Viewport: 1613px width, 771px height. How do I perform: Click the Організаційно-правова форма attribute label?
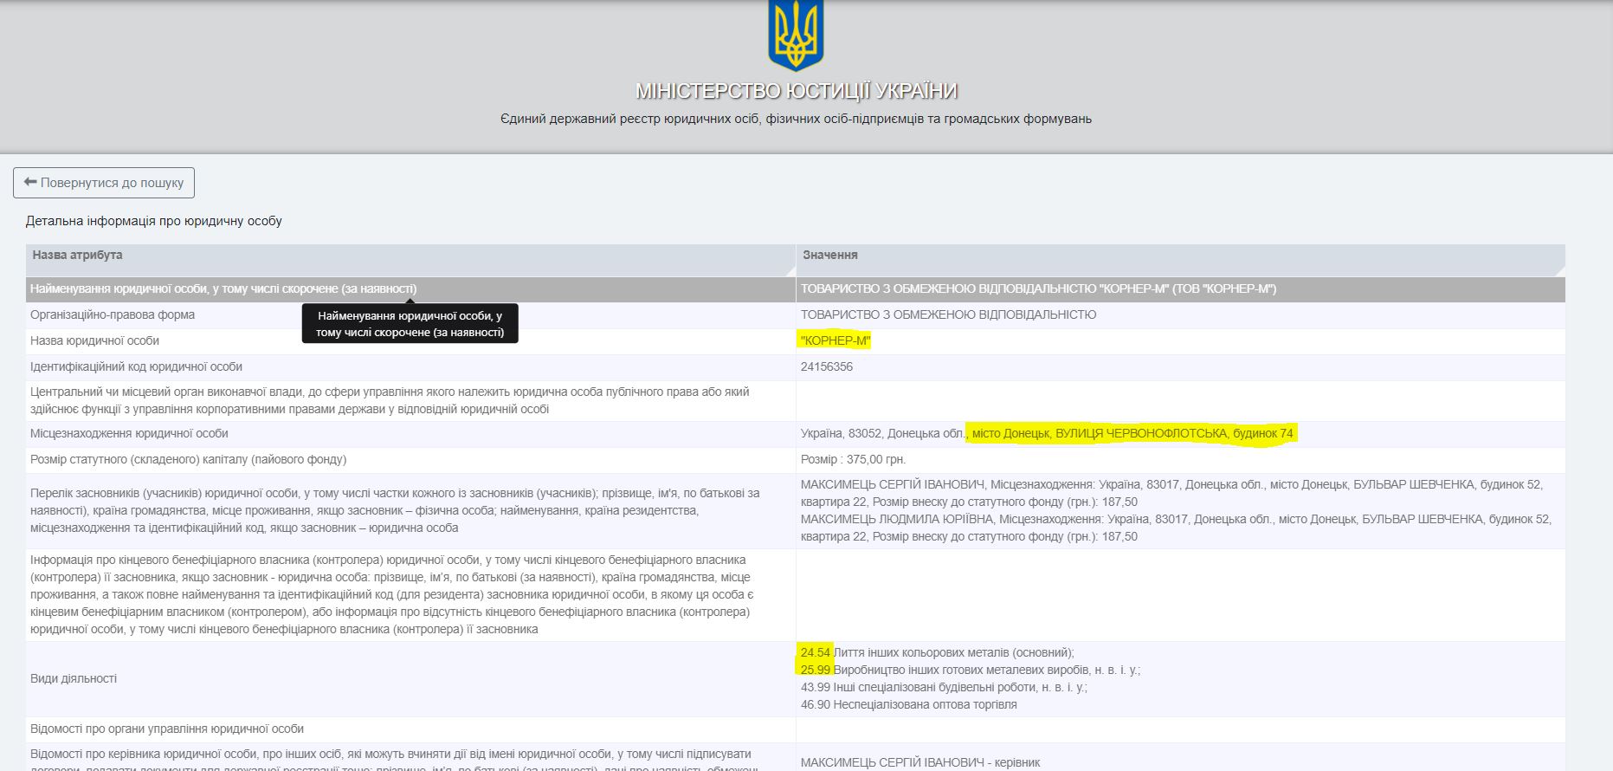pos(113,314)
